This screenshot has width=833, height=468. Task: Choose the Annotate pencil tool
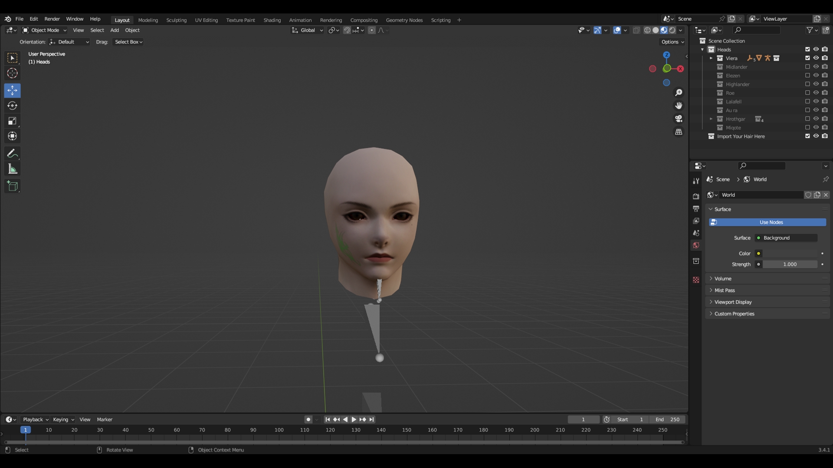pyautogui.click(x=12, y=153)
